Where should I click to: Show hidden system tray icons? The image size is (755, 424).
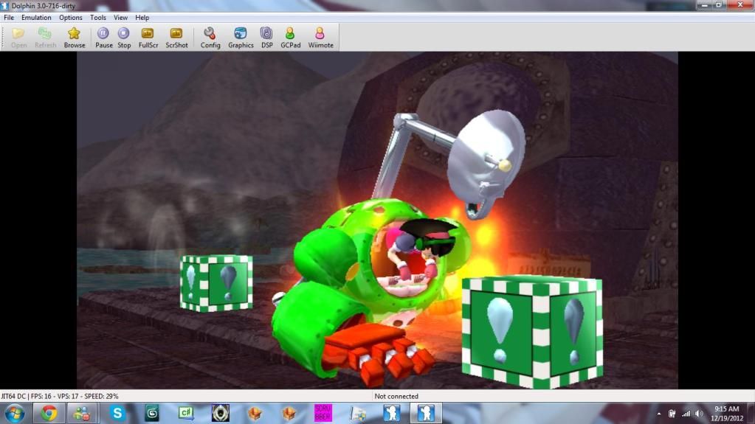(x=659, y=414)
